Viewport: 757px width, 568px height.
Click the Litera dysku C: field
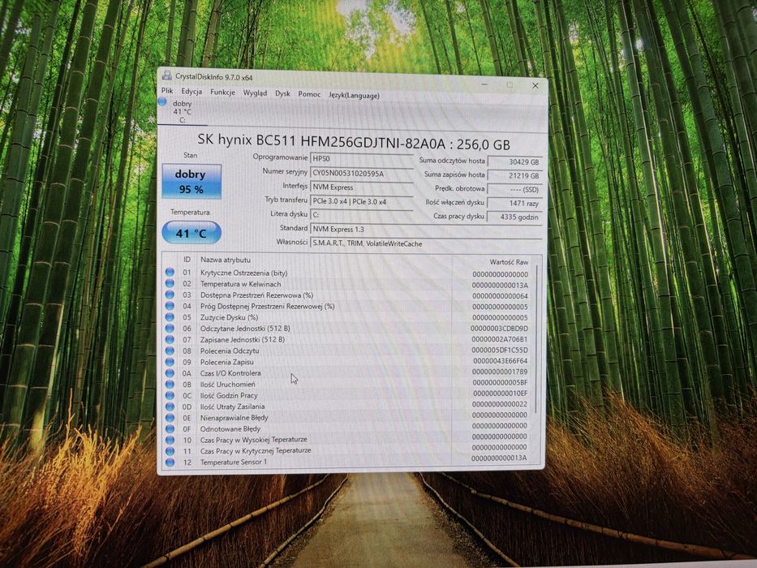coord(362,215)
